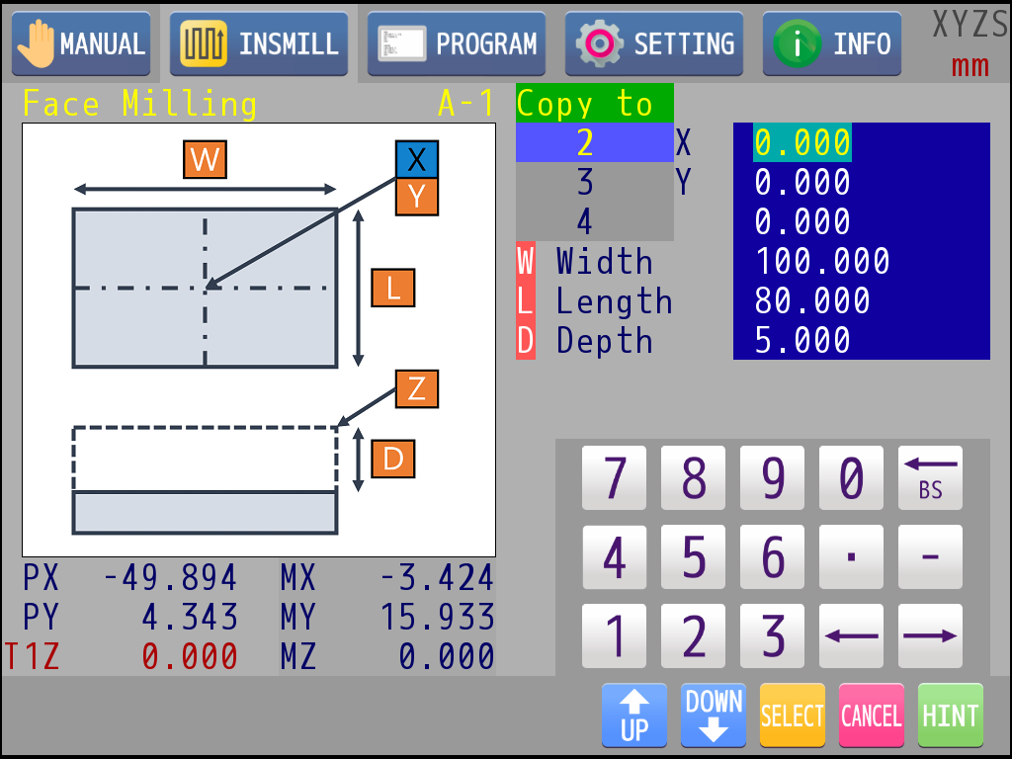Switch to the INSMILL tab
Screen dimensions: 1012x759
click(x=259, y=43)
